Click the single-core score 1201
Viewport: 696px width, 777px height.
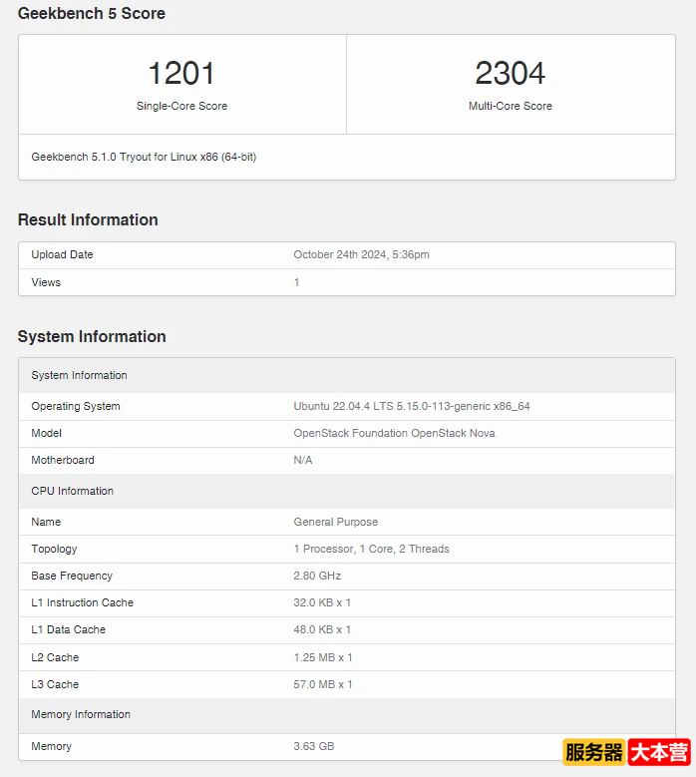pos(181,74)
